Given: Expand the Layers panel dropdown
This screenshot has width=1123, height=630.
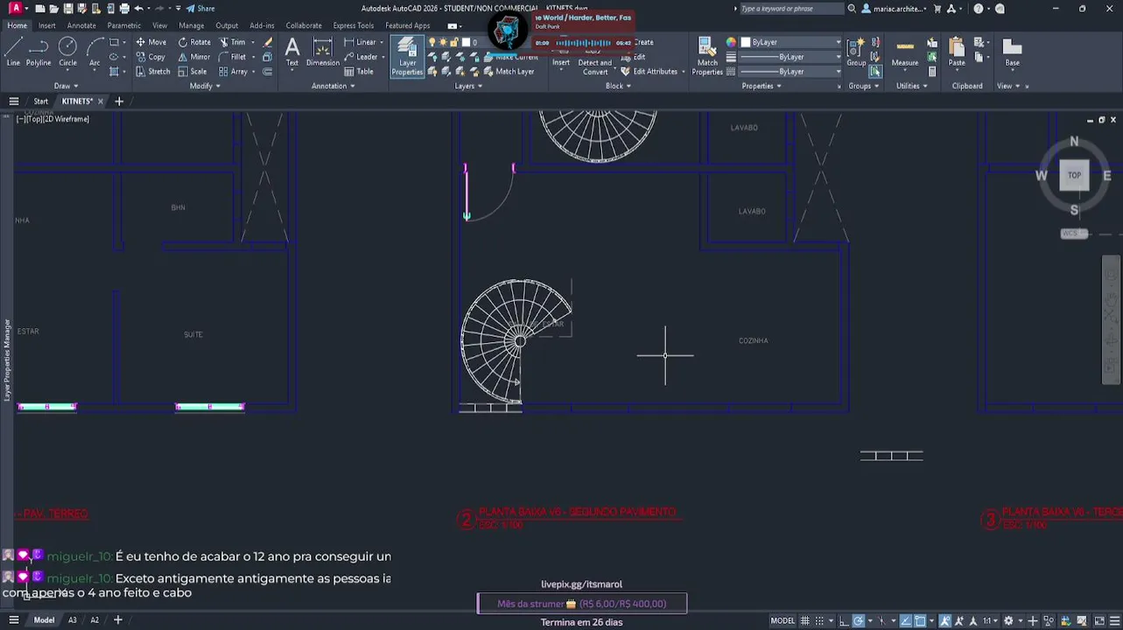Looking at the screenshot, I should (x=468, y=86).
